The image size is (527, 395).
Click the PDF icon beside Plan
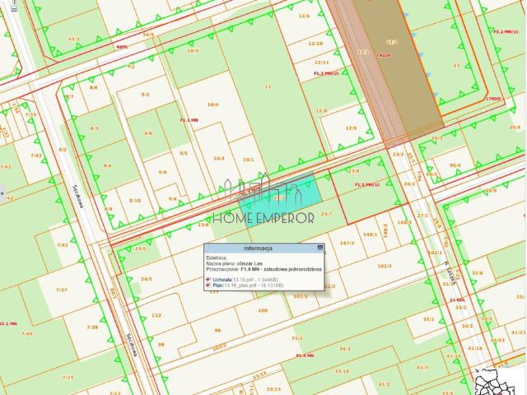point(209,286)
